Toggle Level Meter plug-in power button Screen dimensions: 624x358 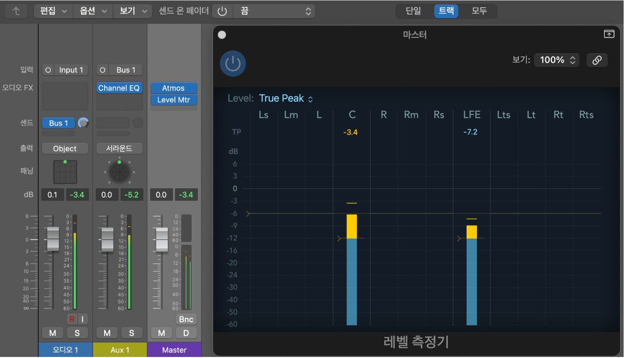point(233,64)
